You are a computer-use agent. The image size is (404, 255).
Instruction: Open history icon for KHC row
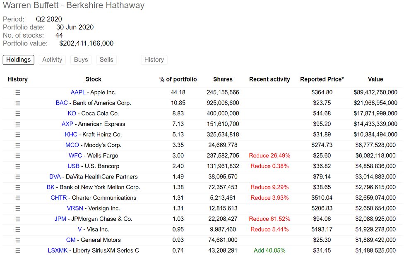[x=17, y=135]
